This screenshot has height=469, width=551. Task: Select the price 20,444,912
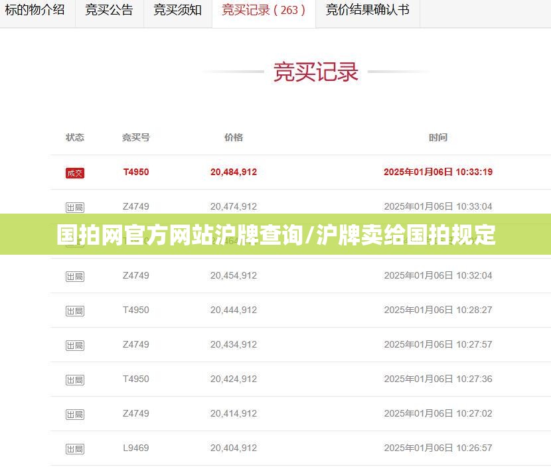coord(234,310)
